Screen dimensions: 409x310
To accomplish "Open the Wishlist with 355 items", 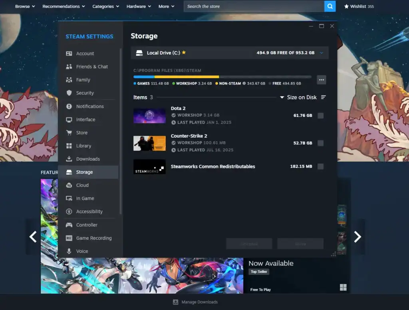I will pos(359,6).
